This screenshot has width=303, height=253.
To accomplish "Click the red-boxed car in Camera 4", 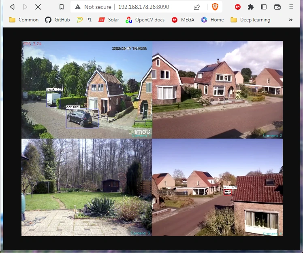I will [227, 192].
